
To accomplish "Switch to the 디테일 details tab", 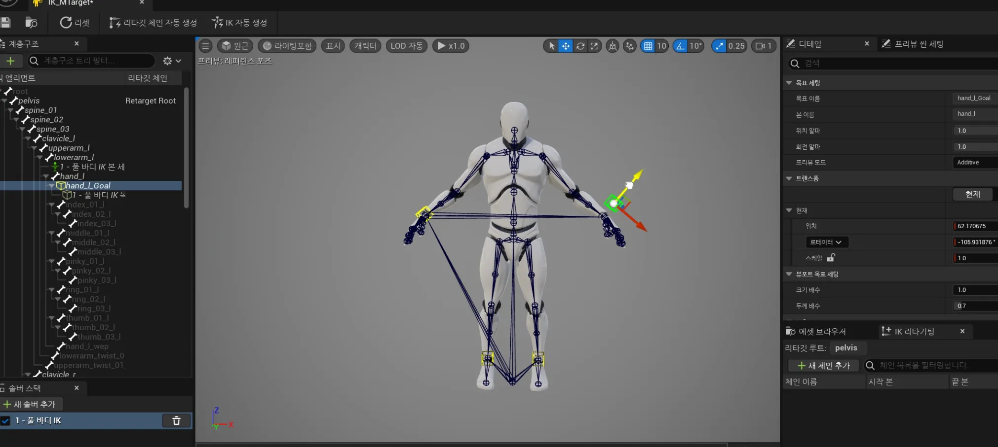I will click(x=809, y=44).
